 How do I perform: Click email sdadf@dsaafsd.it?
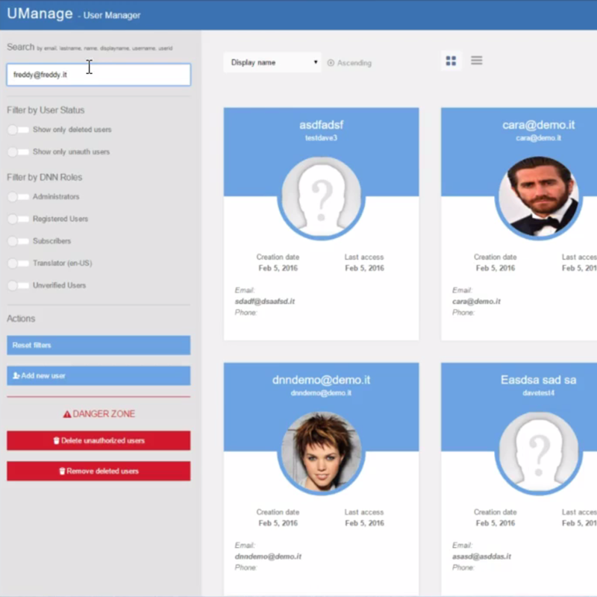click(x=265, y=301)
